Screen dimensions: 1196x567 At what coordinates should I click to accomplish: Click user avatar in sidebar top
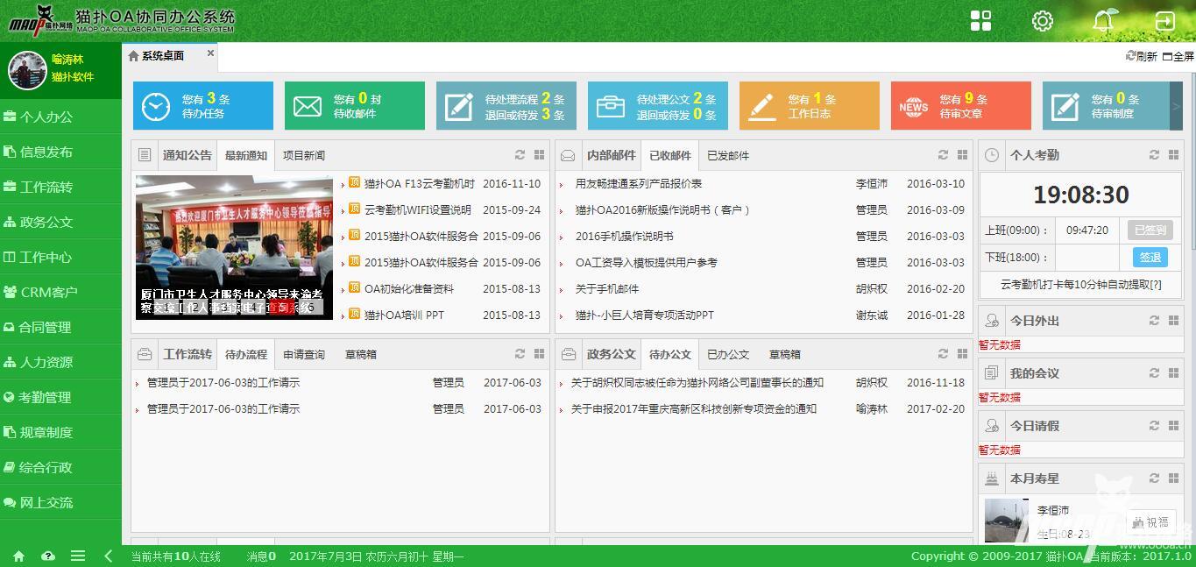coord(27,70)
